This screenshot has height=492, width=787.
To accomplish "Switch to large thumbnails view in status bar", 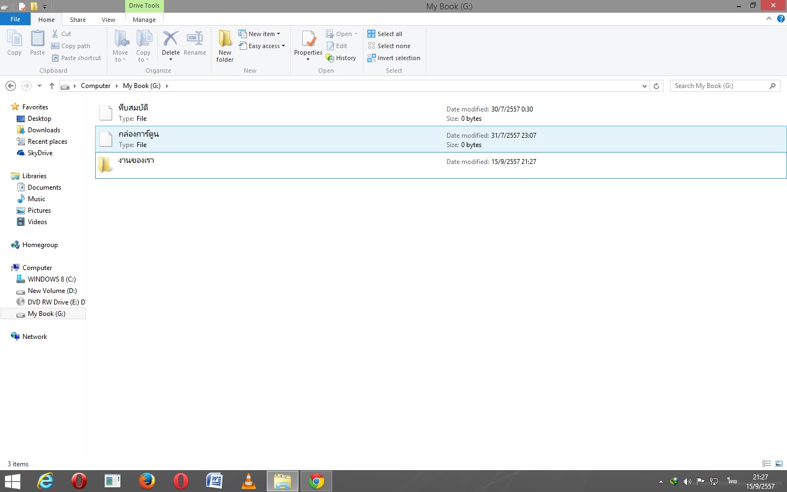I will (779, 464).
